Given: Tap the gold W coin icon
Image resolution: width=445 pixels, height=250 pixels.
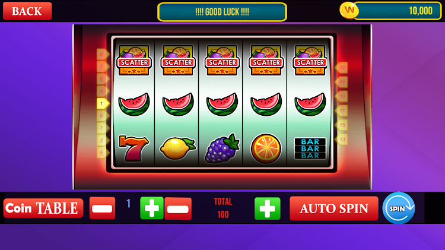Looking at the screenshot, I should (x=349, y=11).
